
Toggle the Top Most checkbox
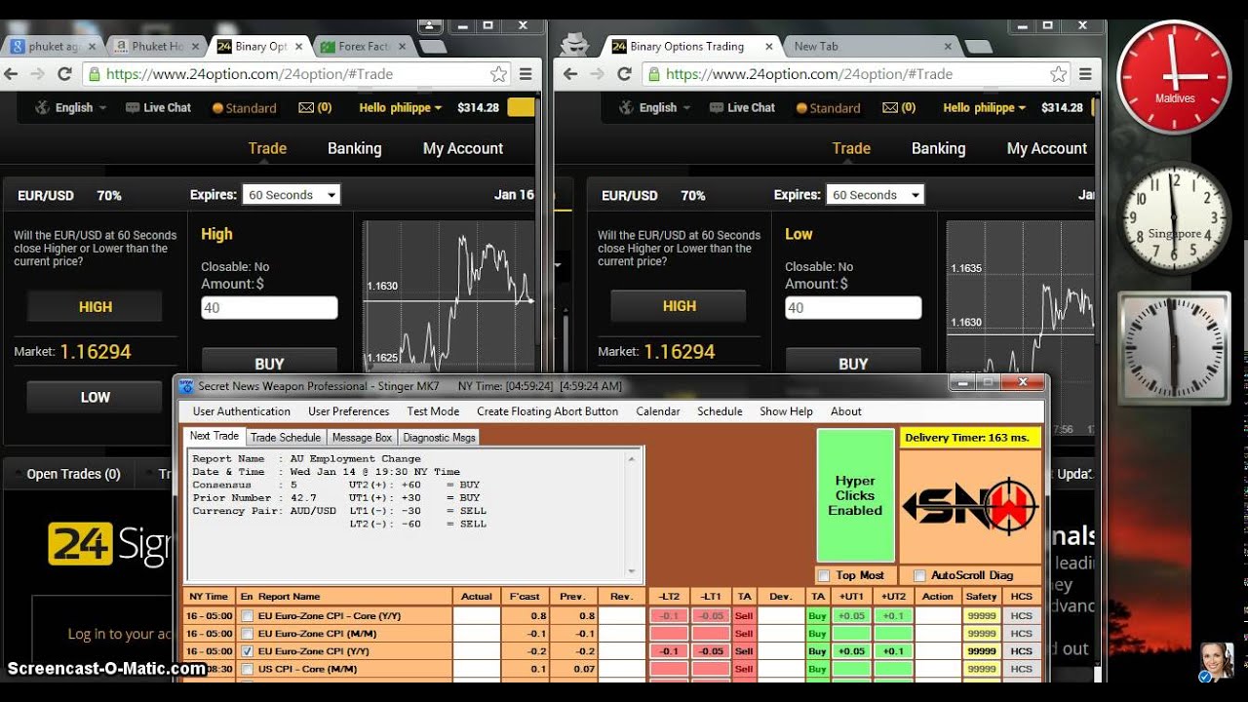[824, 576]
